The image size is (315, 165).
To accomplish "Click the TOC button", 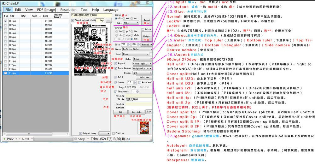I will (x=120, y=112).
